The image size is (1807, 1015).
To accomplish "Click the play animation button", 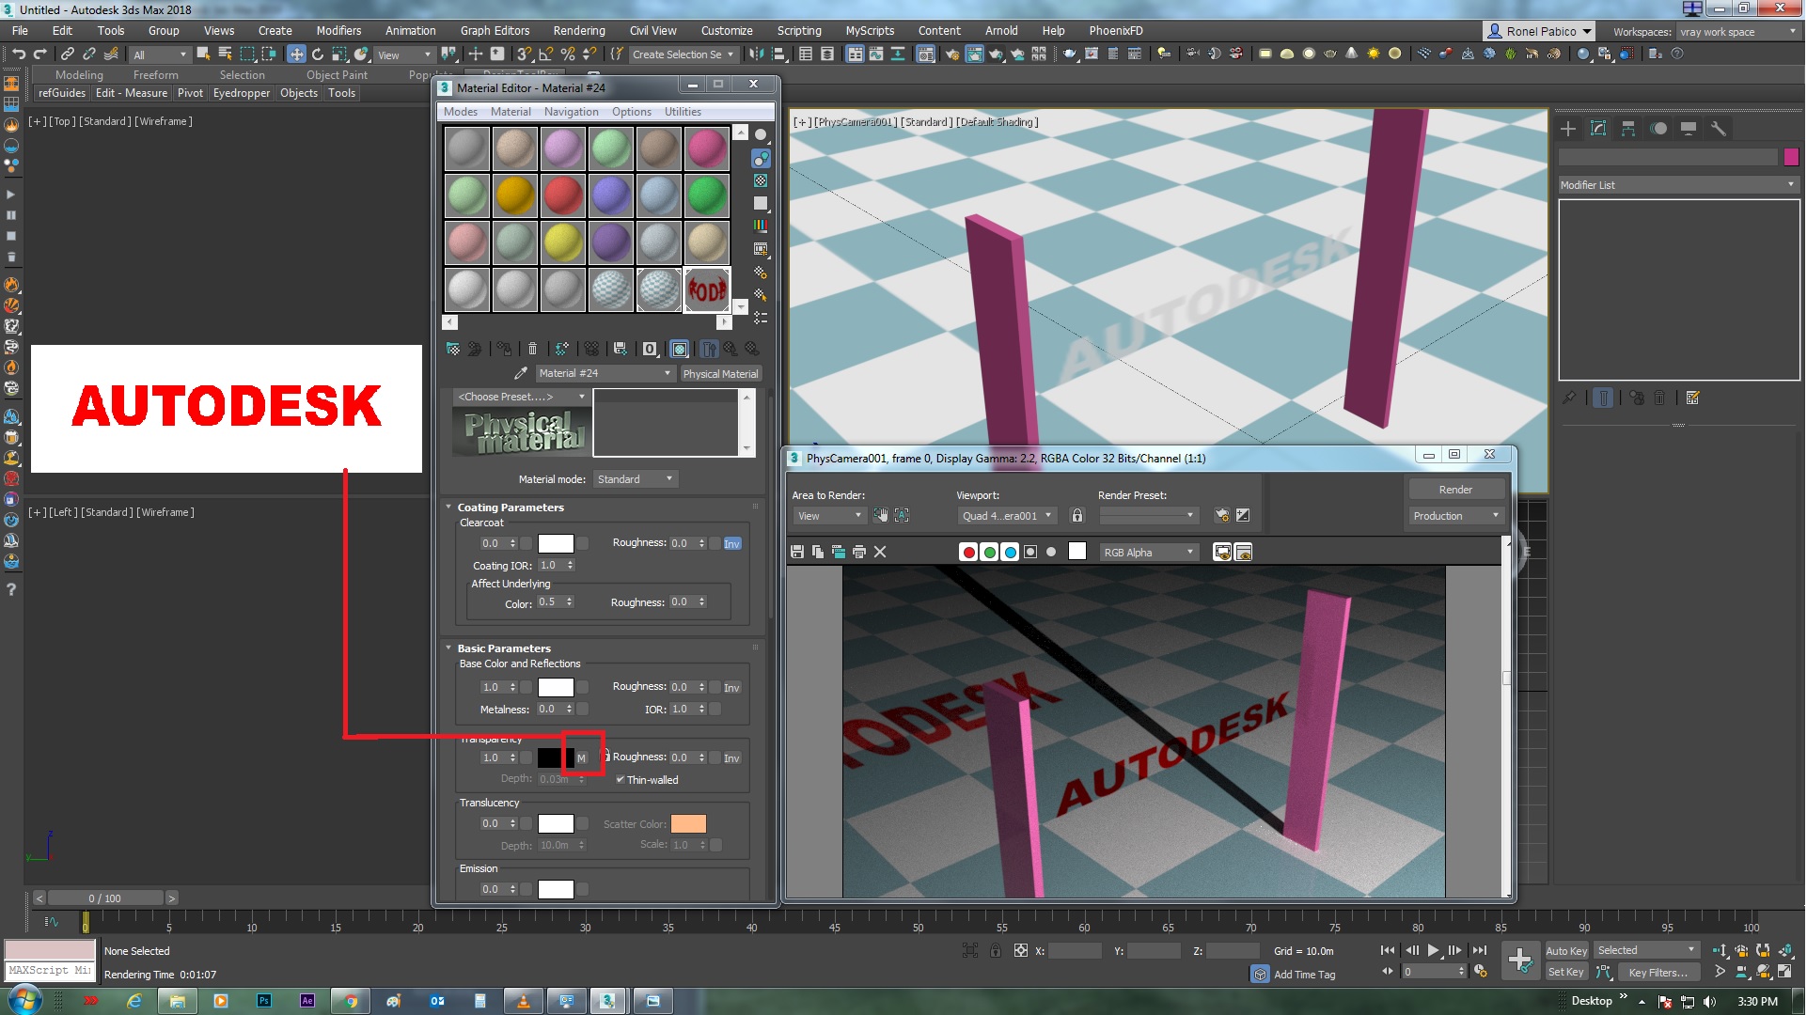I will click(x=1431, y=950).
